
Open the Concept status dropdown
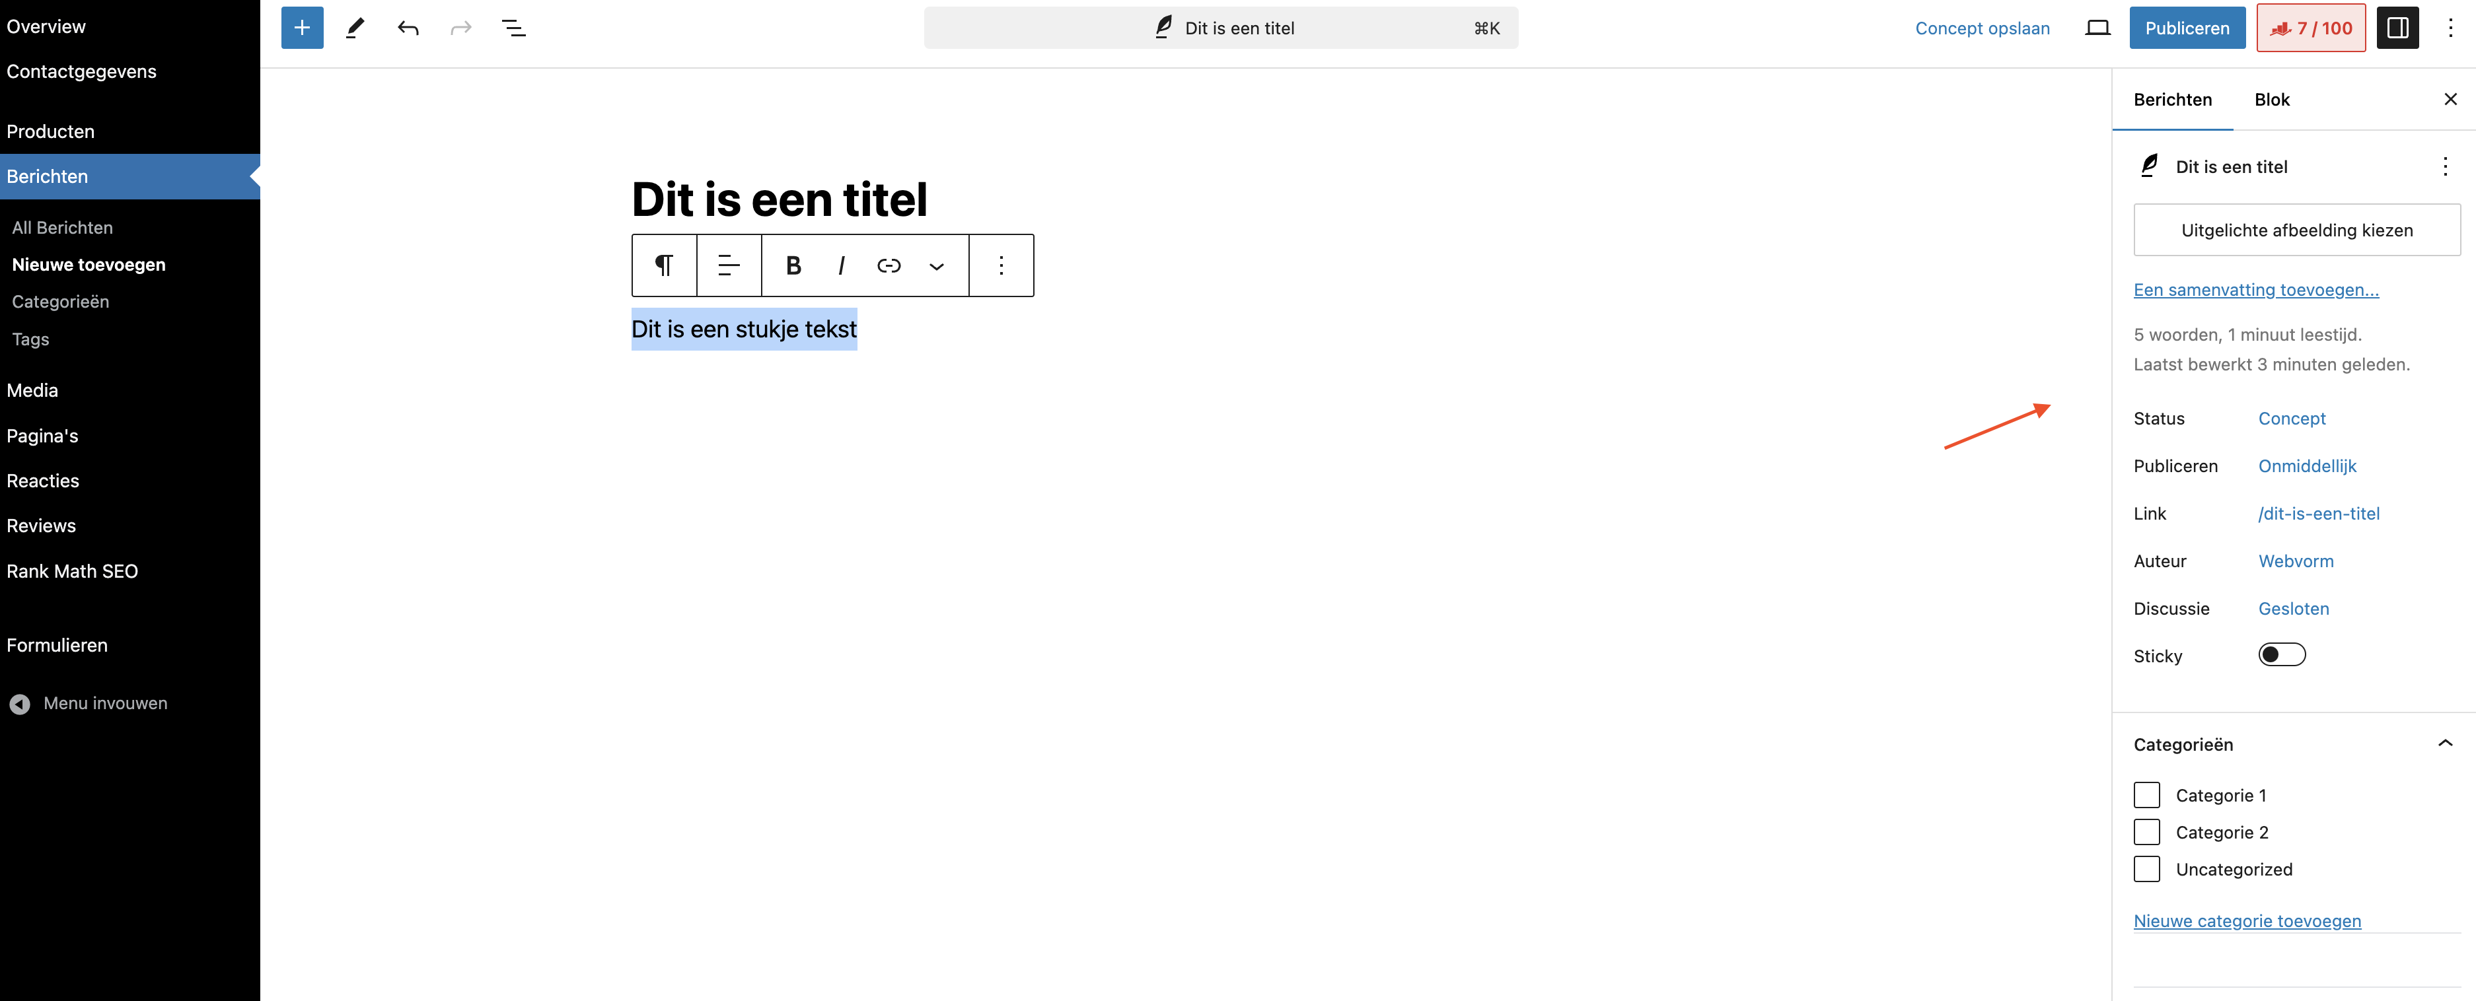(x=2292, y=419)
